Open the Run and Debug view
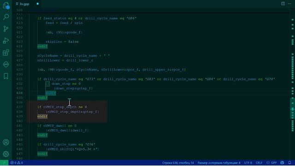The image size is (295, 166). pyautogui.click(x=6, y=41)
